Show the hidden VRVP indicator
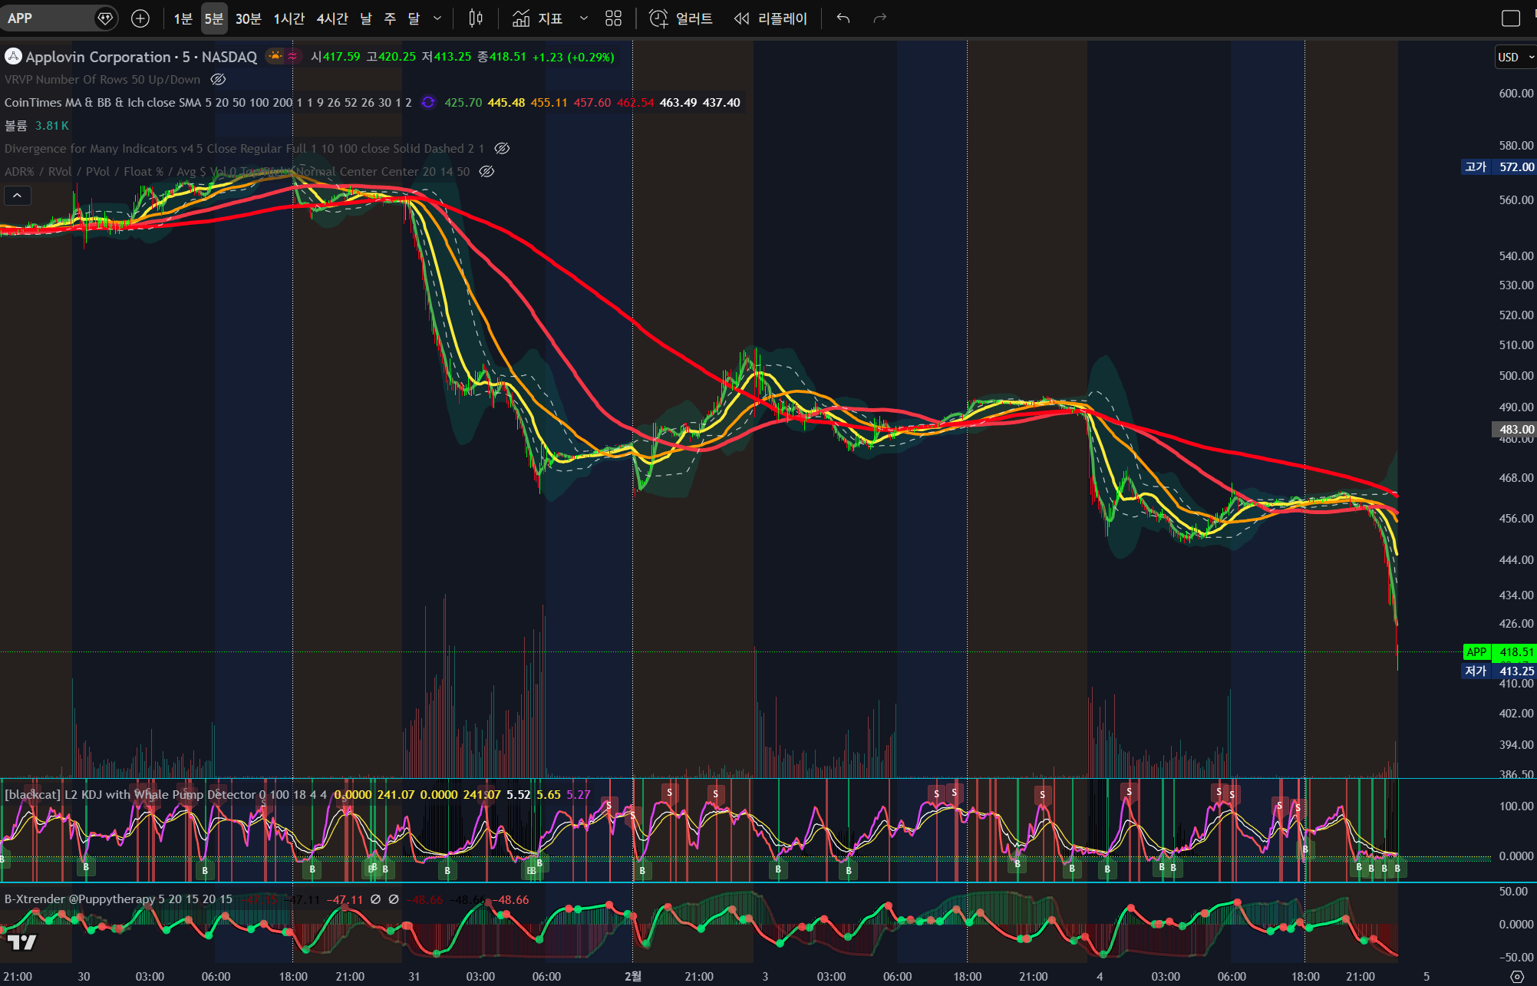Image resolution: width=1537 pixels, height=986 pixels. point(218,79)
